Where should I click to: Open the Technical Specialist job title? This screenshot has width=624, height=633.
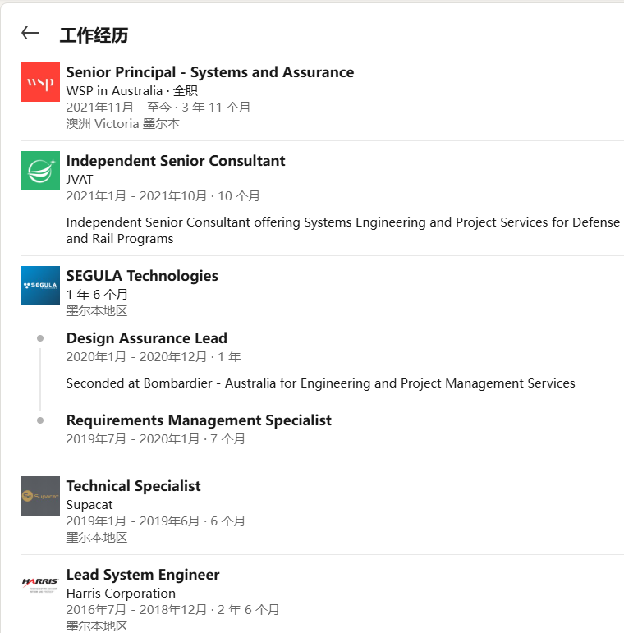pos(133,486)
